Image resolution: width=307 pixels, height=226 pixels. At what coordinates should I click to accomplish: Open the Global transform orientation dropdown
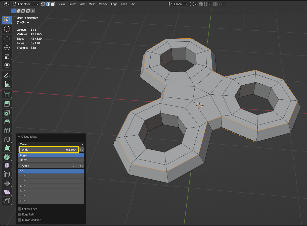[178, 4]
